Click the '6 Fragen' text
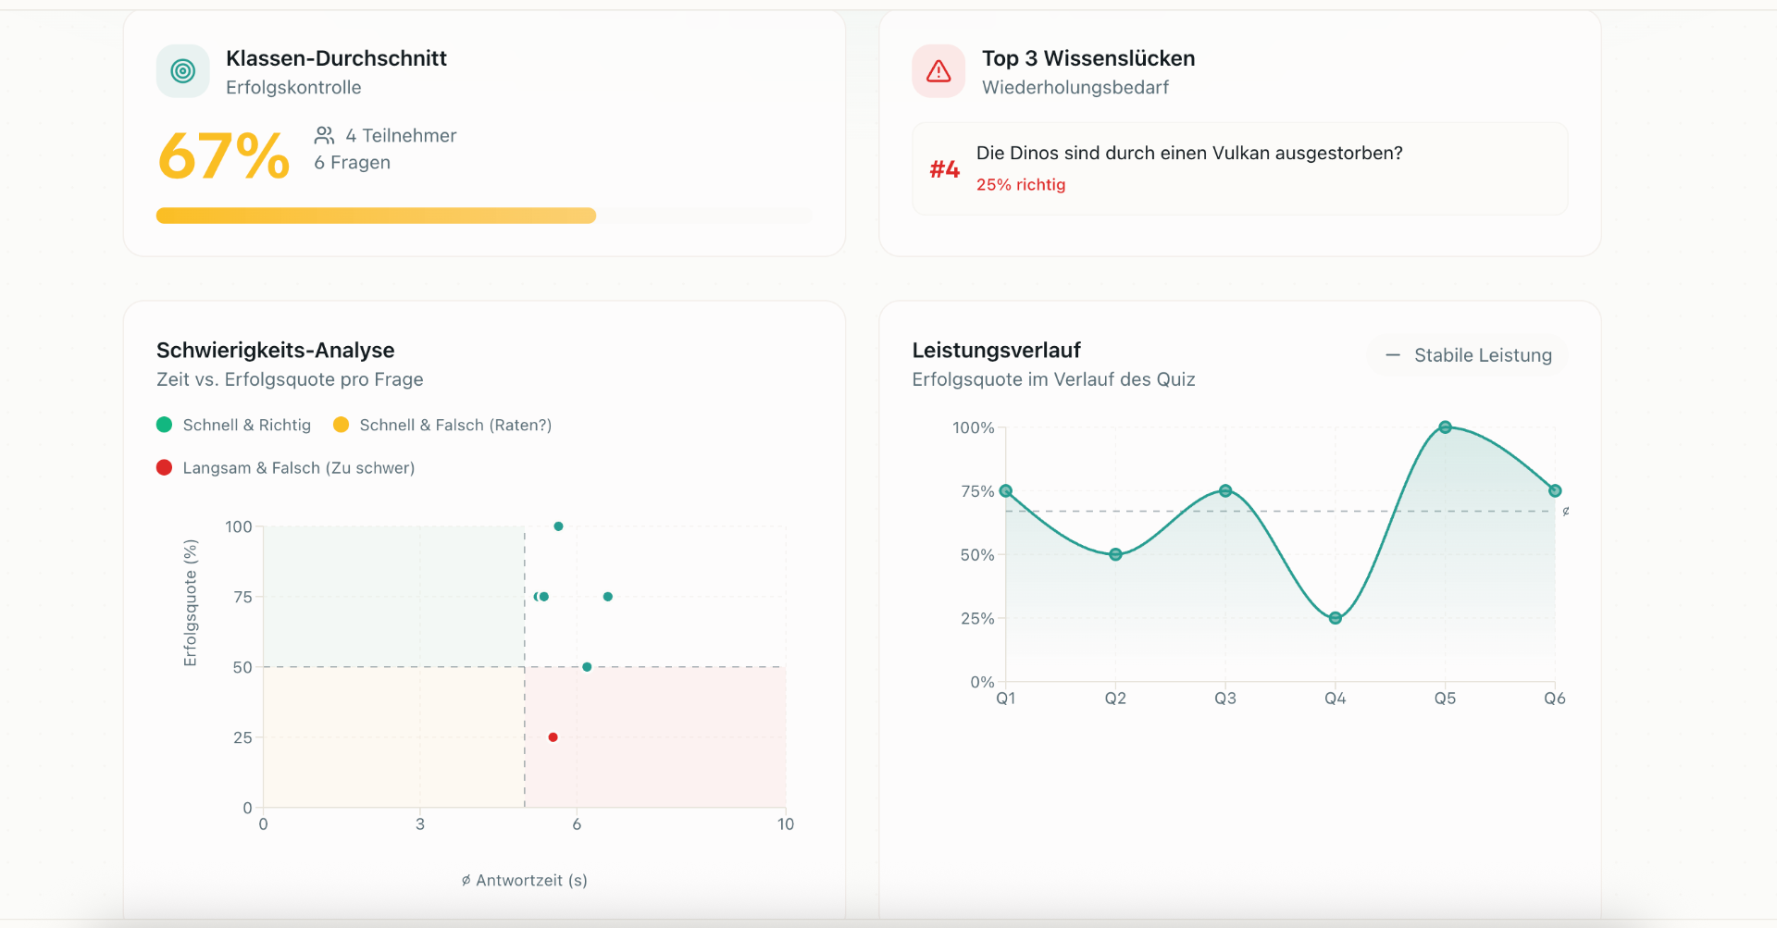1777x928 pixels. 353,163
